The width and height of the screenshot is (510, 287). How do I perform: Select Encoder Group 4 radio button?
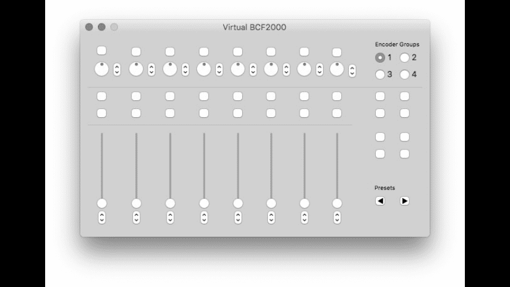point(404,74)
